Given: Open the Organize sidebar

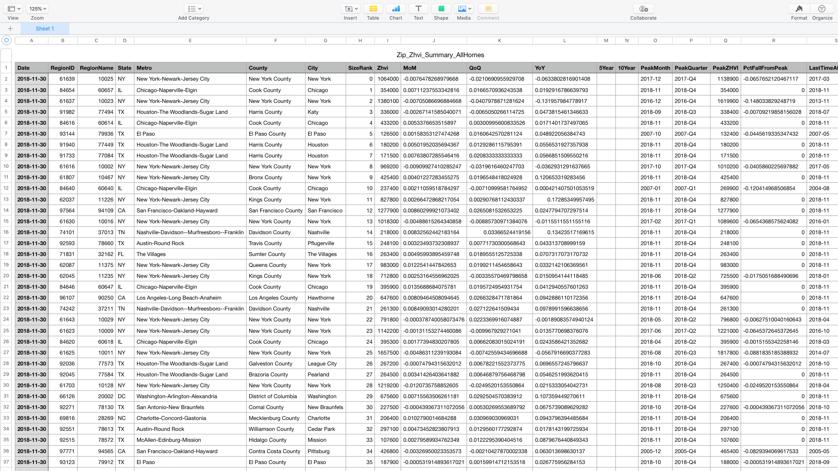Looking at the screenshot, I should 822,9.
